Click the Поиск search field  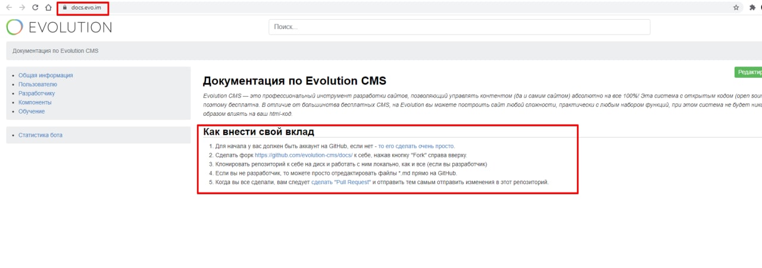click(x=460, y=27)
